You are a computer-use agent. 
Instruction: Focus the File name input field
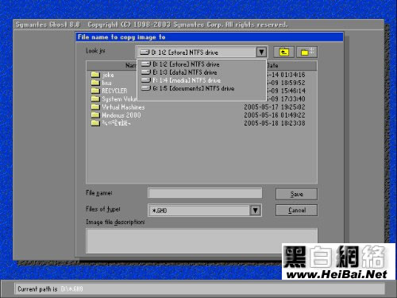pos(205,193)
